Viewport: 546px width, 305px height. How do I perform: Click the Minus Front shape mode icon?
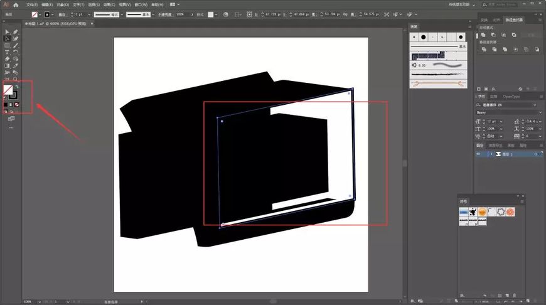click(493, 35)
